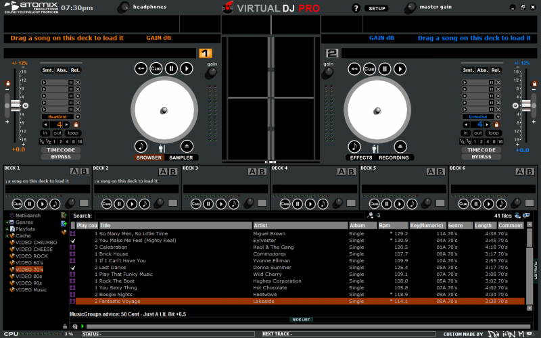Open the help question mark icon
This screenshot has width=541, height=338.
click(x=356, y=8)
